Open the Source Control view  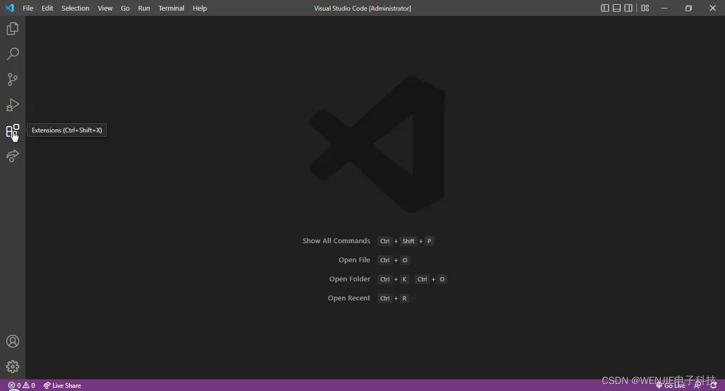pos(13,79)
